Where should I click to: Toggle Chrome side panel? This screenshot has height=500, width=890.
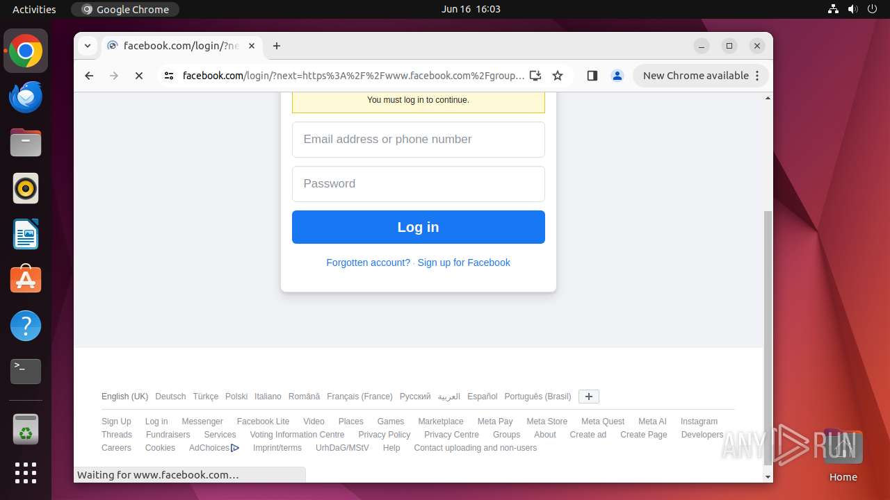(x=592, y=76)
